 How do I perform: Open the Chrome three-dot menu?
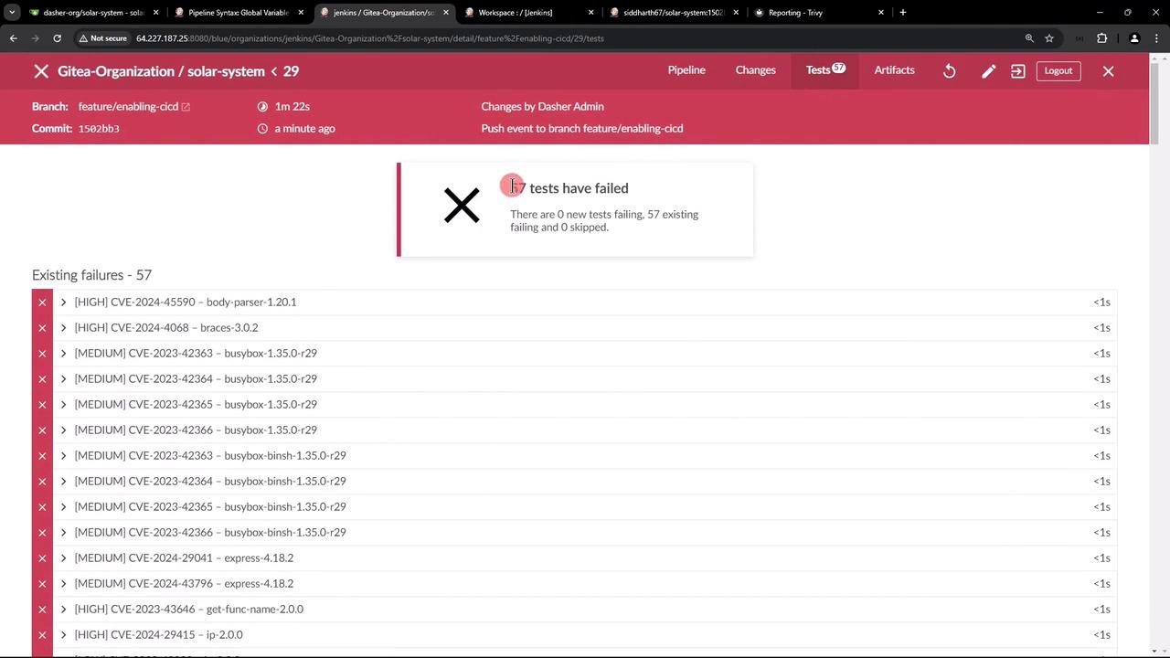coord(1156,38)
